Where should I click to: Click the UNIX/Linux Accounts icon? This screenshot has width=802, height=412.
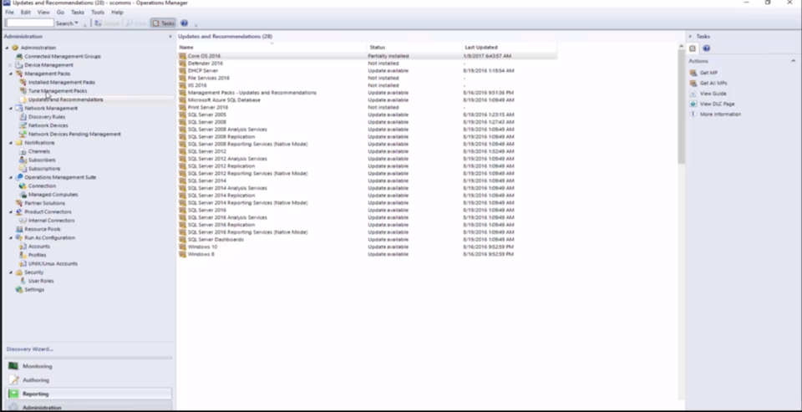point(23,263)
